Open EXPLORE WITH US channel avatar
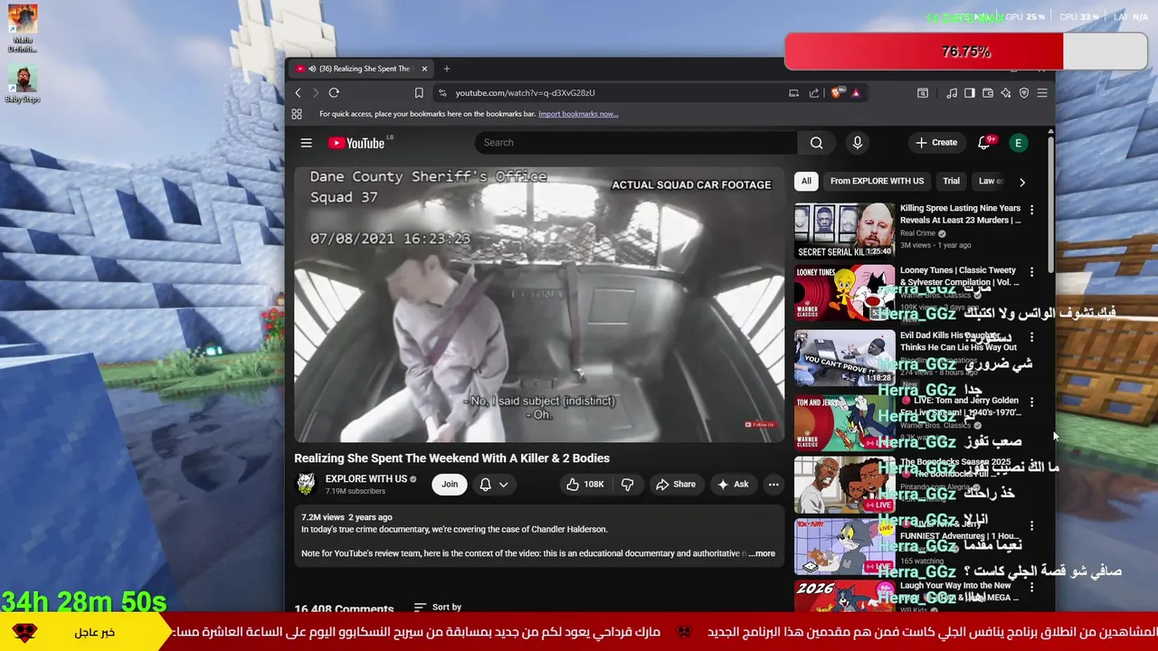The image size is (1158, 651). tap(306, 484)
